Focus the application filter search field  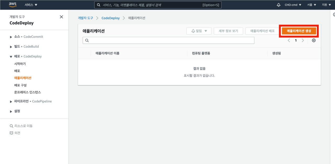coord(169,40)
